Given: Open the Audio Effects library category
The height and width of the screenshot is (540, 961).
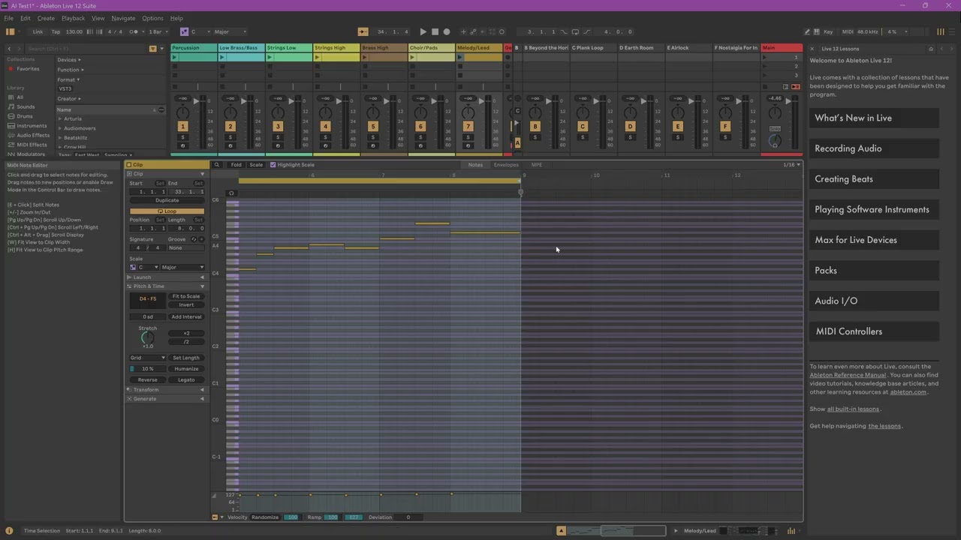Looking at the screenshot, I should [x=33, y=135].
